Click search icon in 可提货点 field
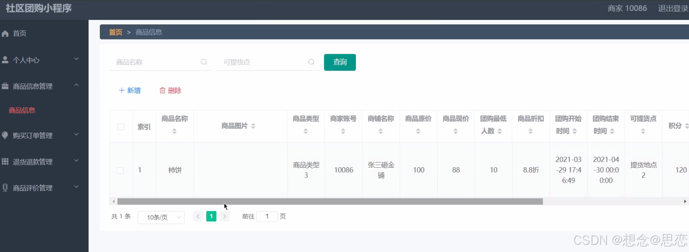689x252 pixels. coord(311,62)
